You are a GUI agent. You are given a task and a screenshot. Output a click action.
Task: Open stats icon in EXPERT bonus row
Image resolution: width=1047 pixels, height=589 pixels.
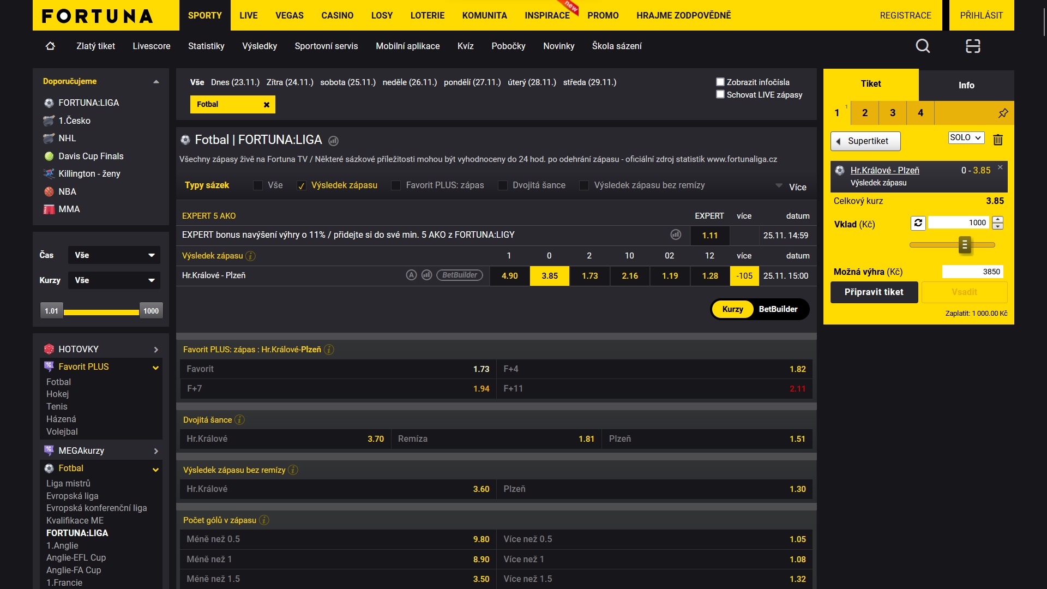(x=676, y=235)
